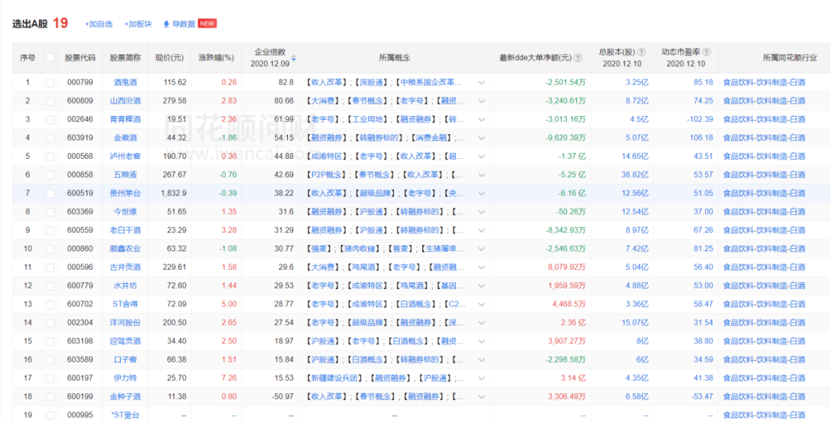831x424 pixels.
Task: Click the 15.07亿 total shares cell
Action: pos(635,323)
